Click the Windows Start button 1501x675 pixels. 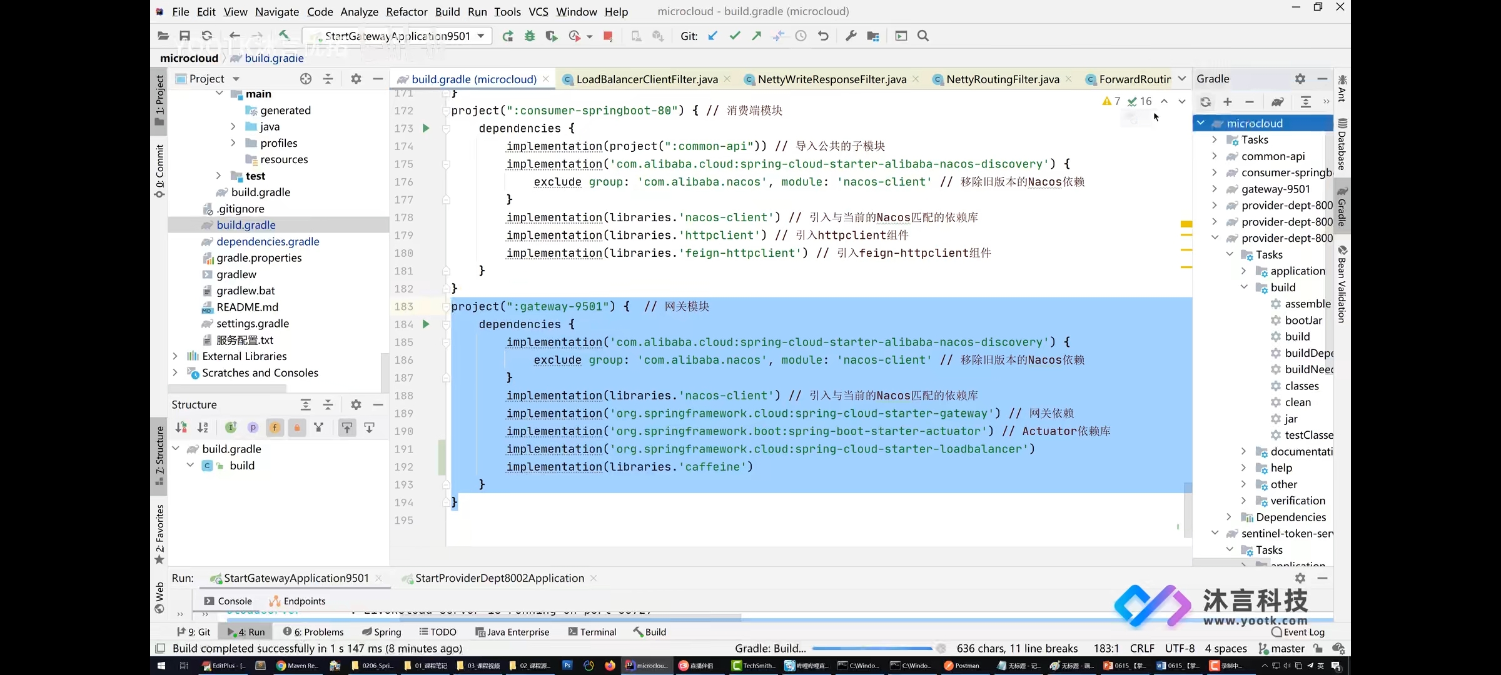[x=161, y=666]
